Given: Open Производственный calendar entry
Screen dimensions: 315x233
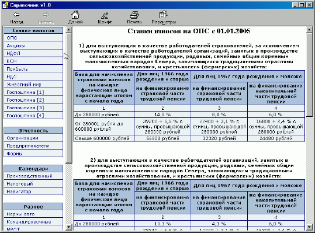Looking at the screenshot, I should [x=33, y=176].
